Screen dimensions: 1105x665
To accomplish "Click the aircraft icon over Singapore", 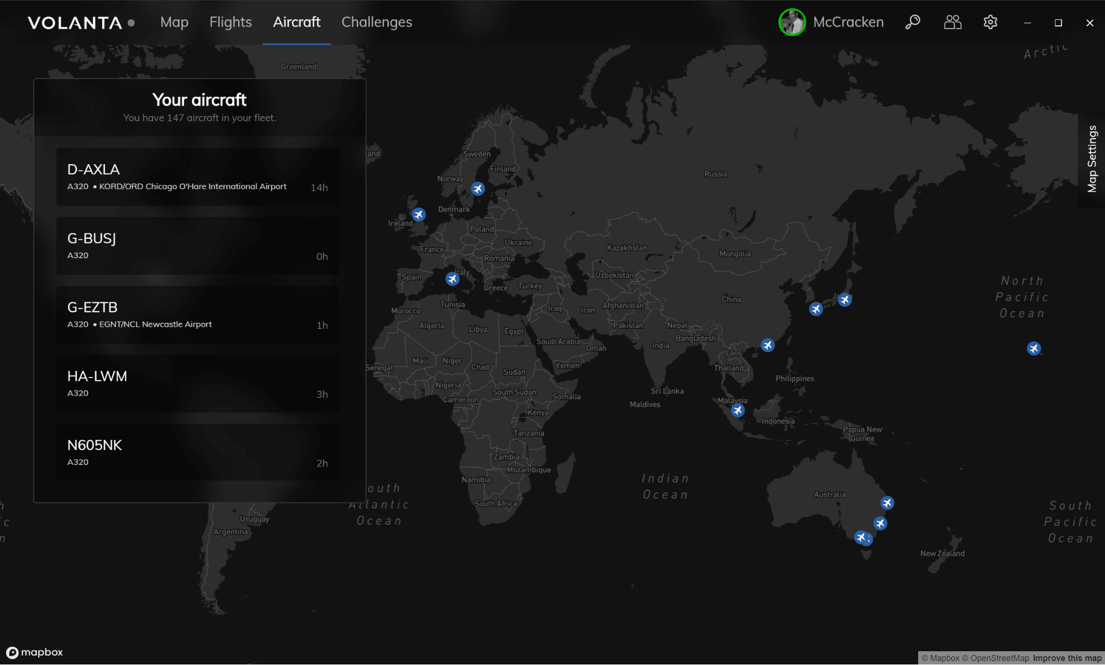I will [737, 410].
